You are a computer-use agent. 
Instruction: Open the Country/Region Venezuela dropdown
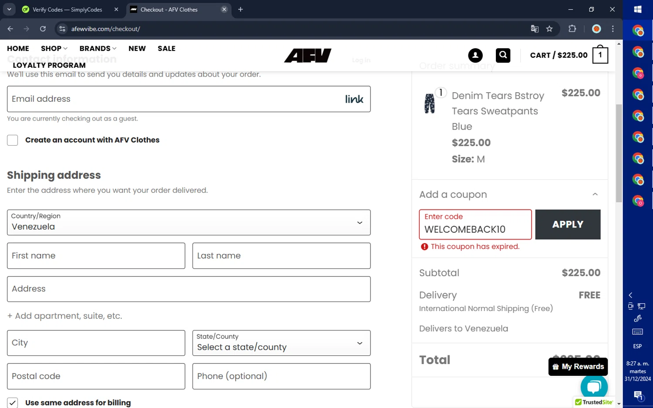point(188,223)
